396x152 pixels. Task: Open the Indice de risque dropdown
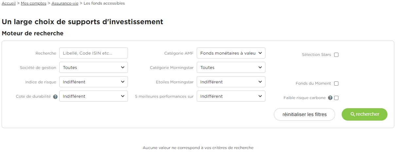(94, 82)
